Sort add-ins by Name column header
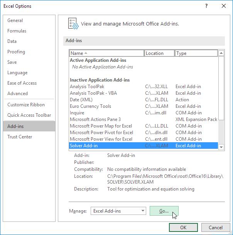 pyautogui.click(x=106, y=53)
